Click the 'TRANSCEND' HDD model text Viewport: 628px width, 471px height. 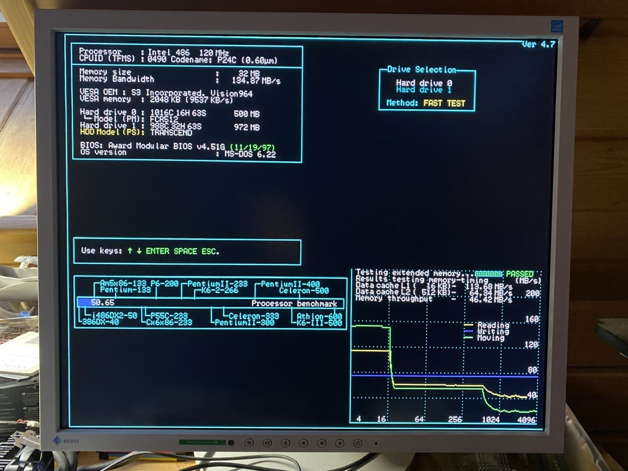(x=171, y=132)
